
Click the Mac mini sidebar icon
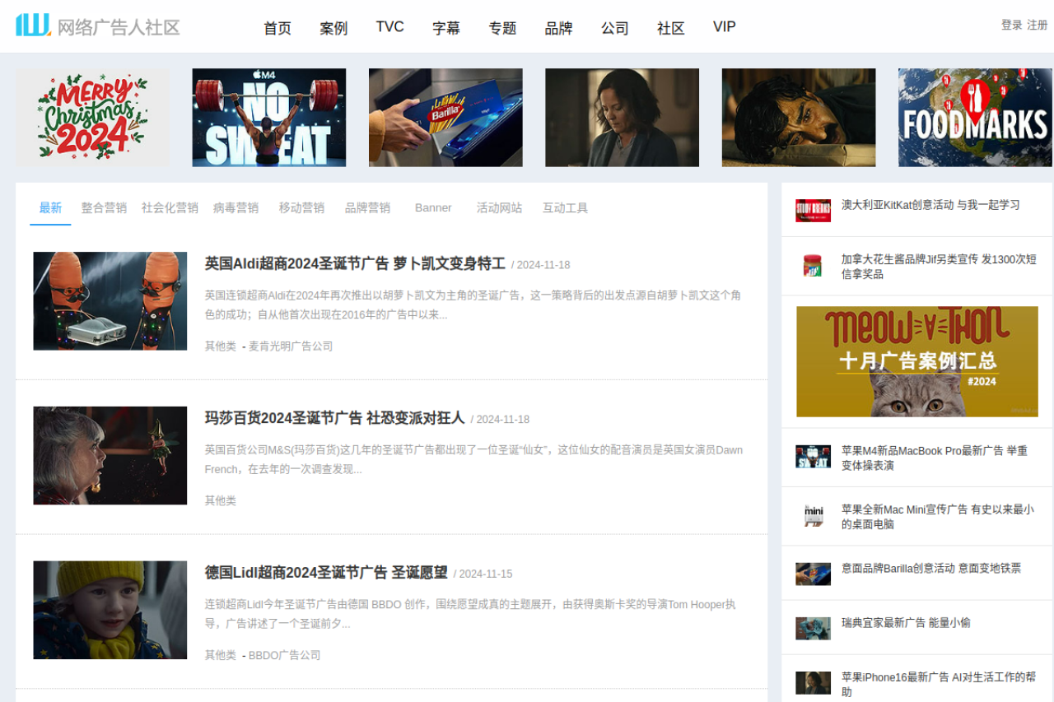pos(813,516)
